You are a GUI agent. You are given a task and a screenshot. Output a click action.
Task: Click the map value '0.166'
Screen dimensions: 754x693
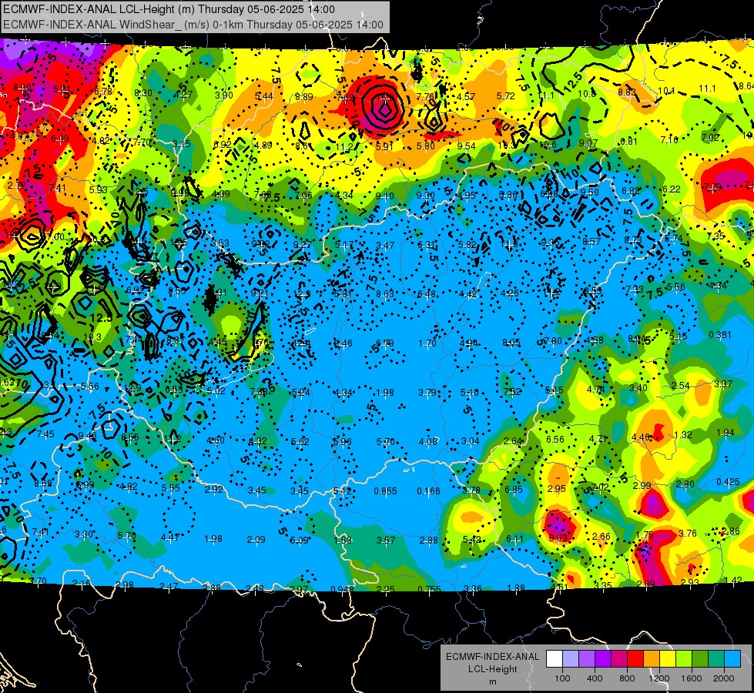pyautogui.click(x=428, y=491)
